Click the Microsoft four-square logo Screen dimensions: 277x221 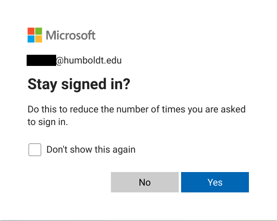click(35, 35)
